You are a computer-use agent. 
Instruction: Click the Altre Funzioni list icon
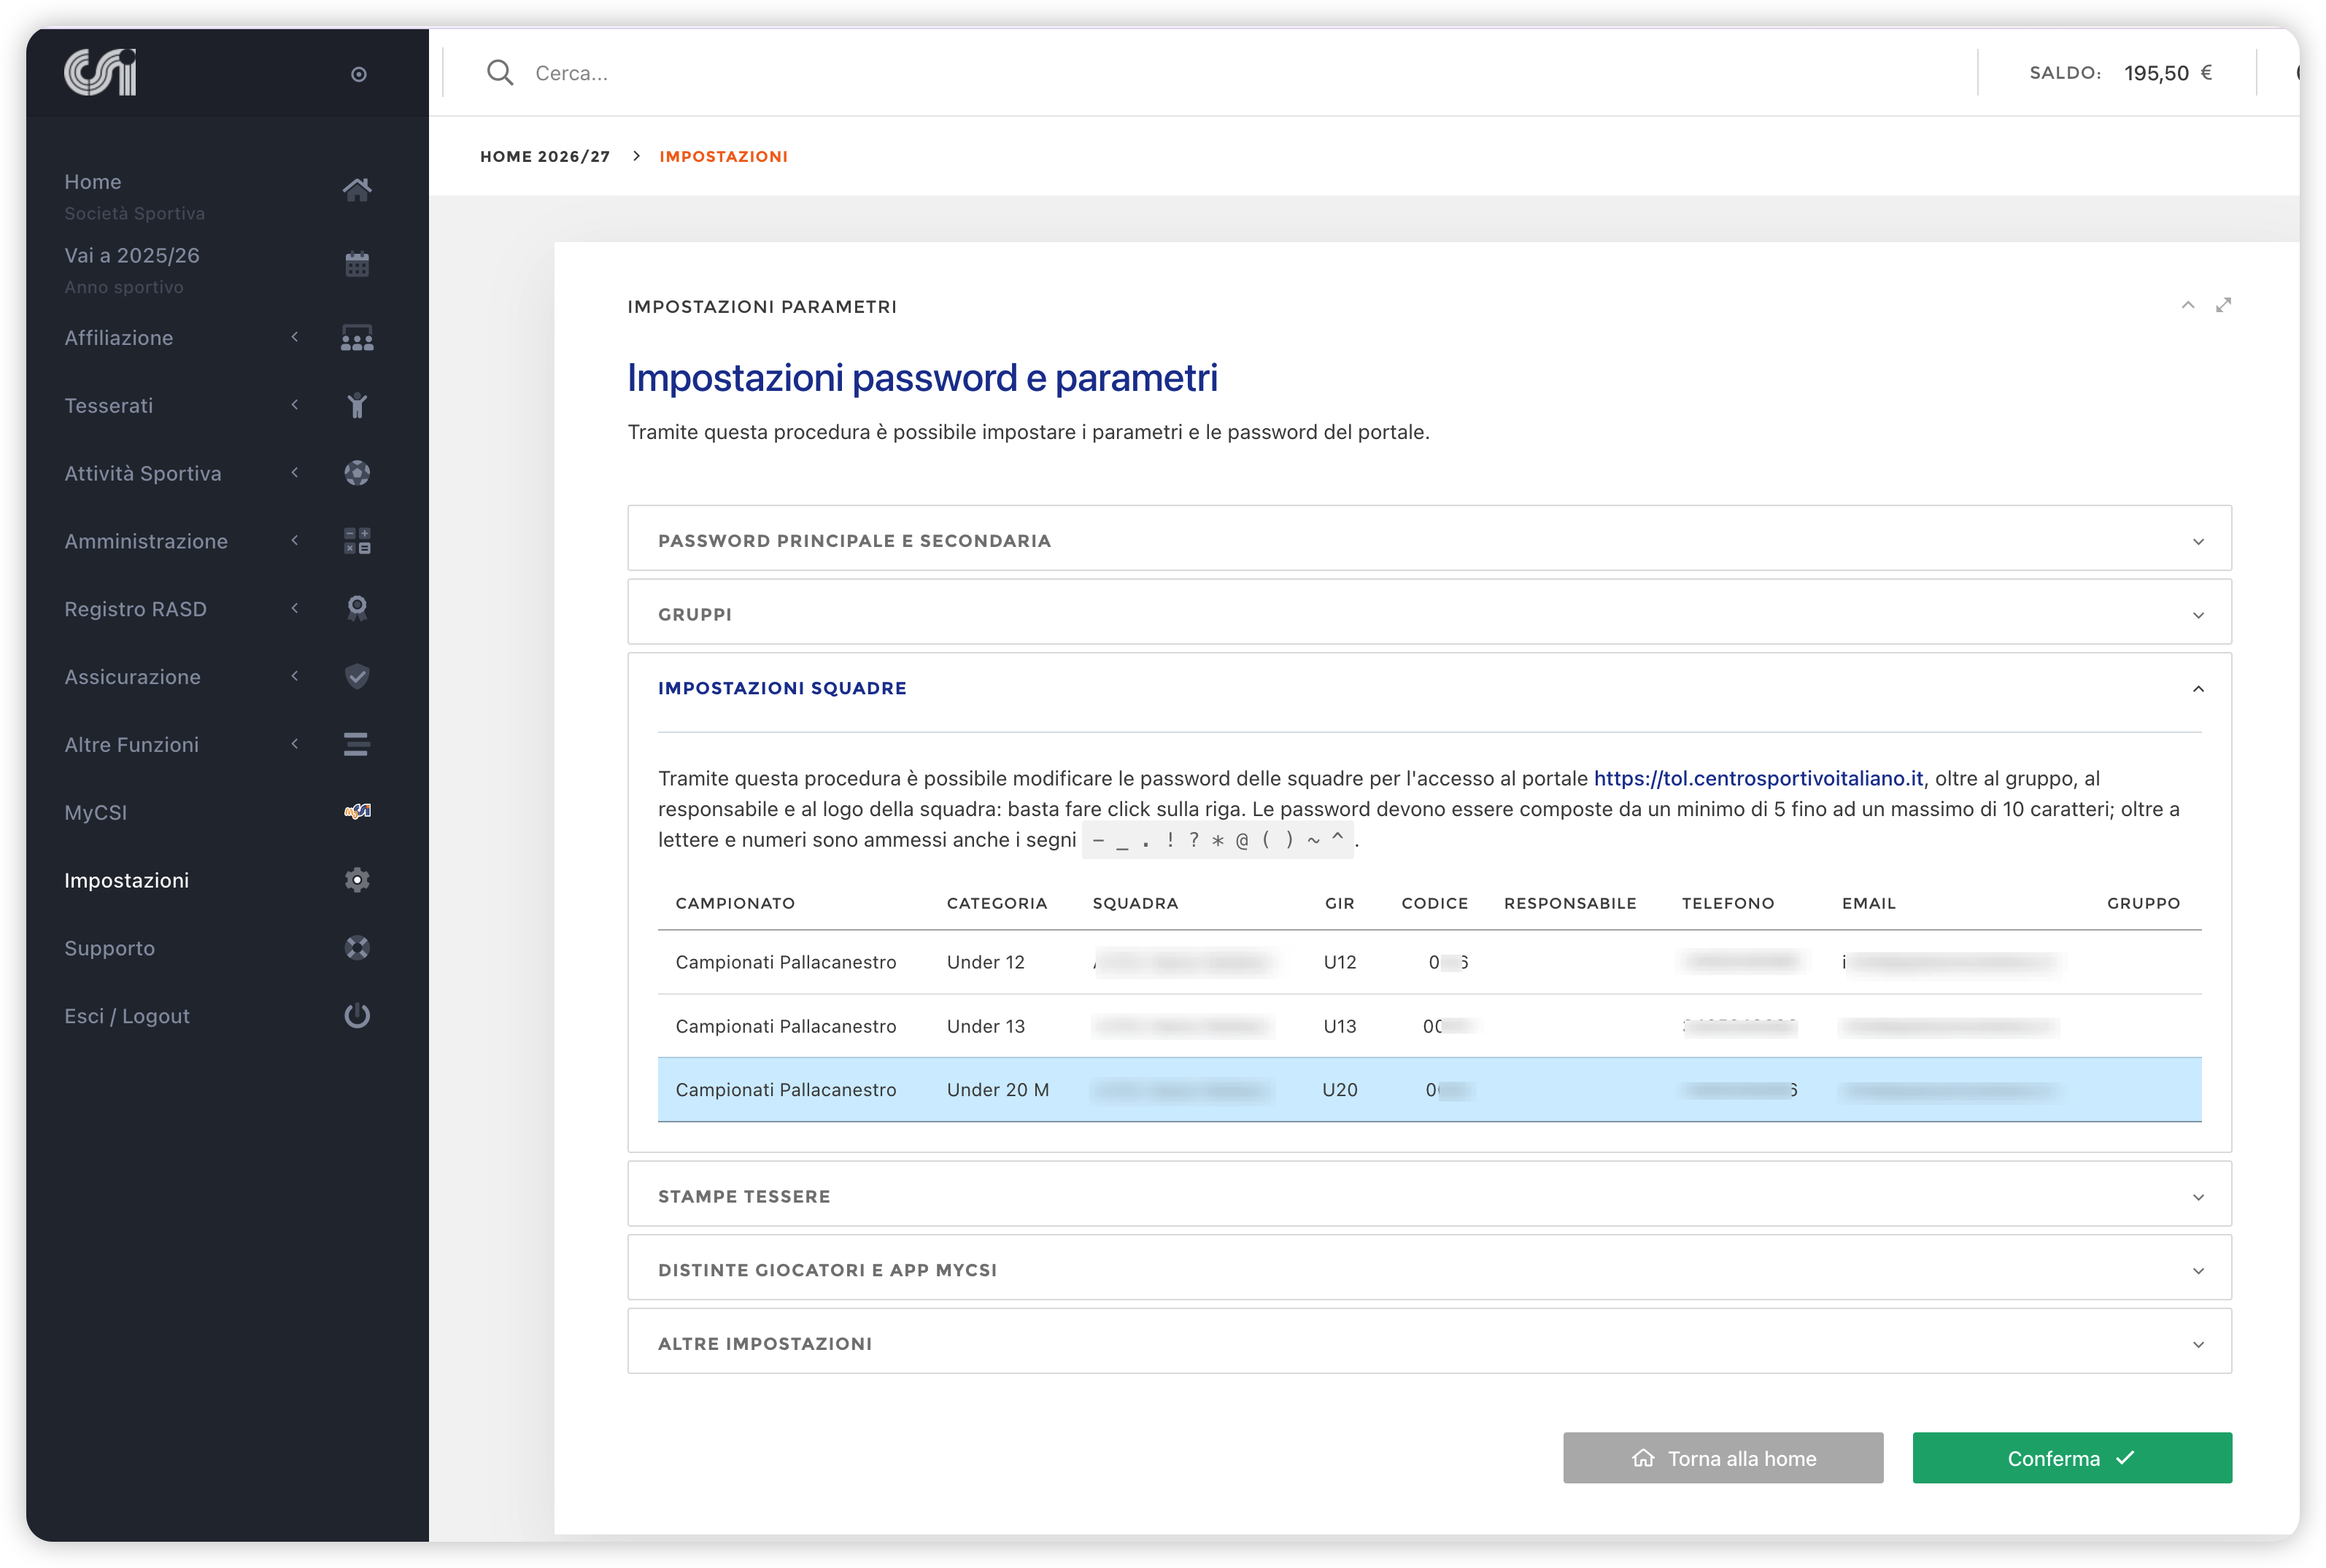point(358,744)
